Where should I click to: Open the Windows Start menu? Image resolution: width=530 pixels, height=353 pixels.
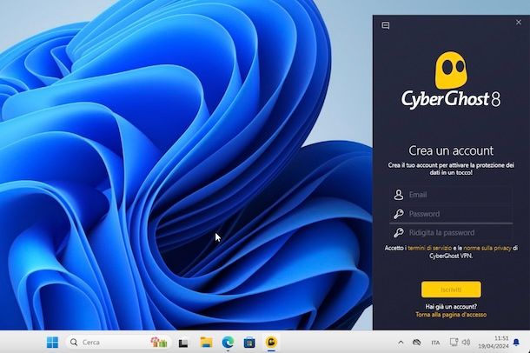[52, 343]
